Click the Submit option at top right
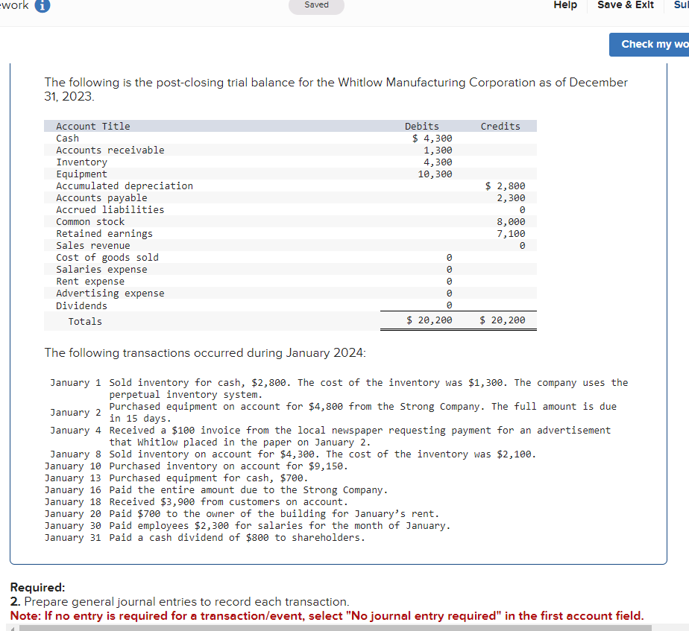Viewport: 689px width, 631px height. pos(679,5)
